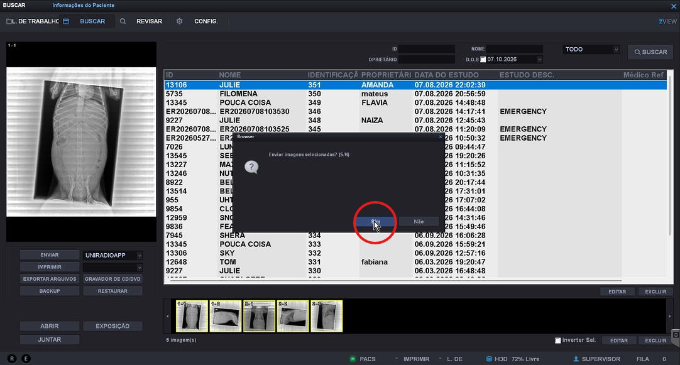This screenshot has height=365, width=680.
Task: Click the JUNTAR button
Action: (x=50, y=339)
